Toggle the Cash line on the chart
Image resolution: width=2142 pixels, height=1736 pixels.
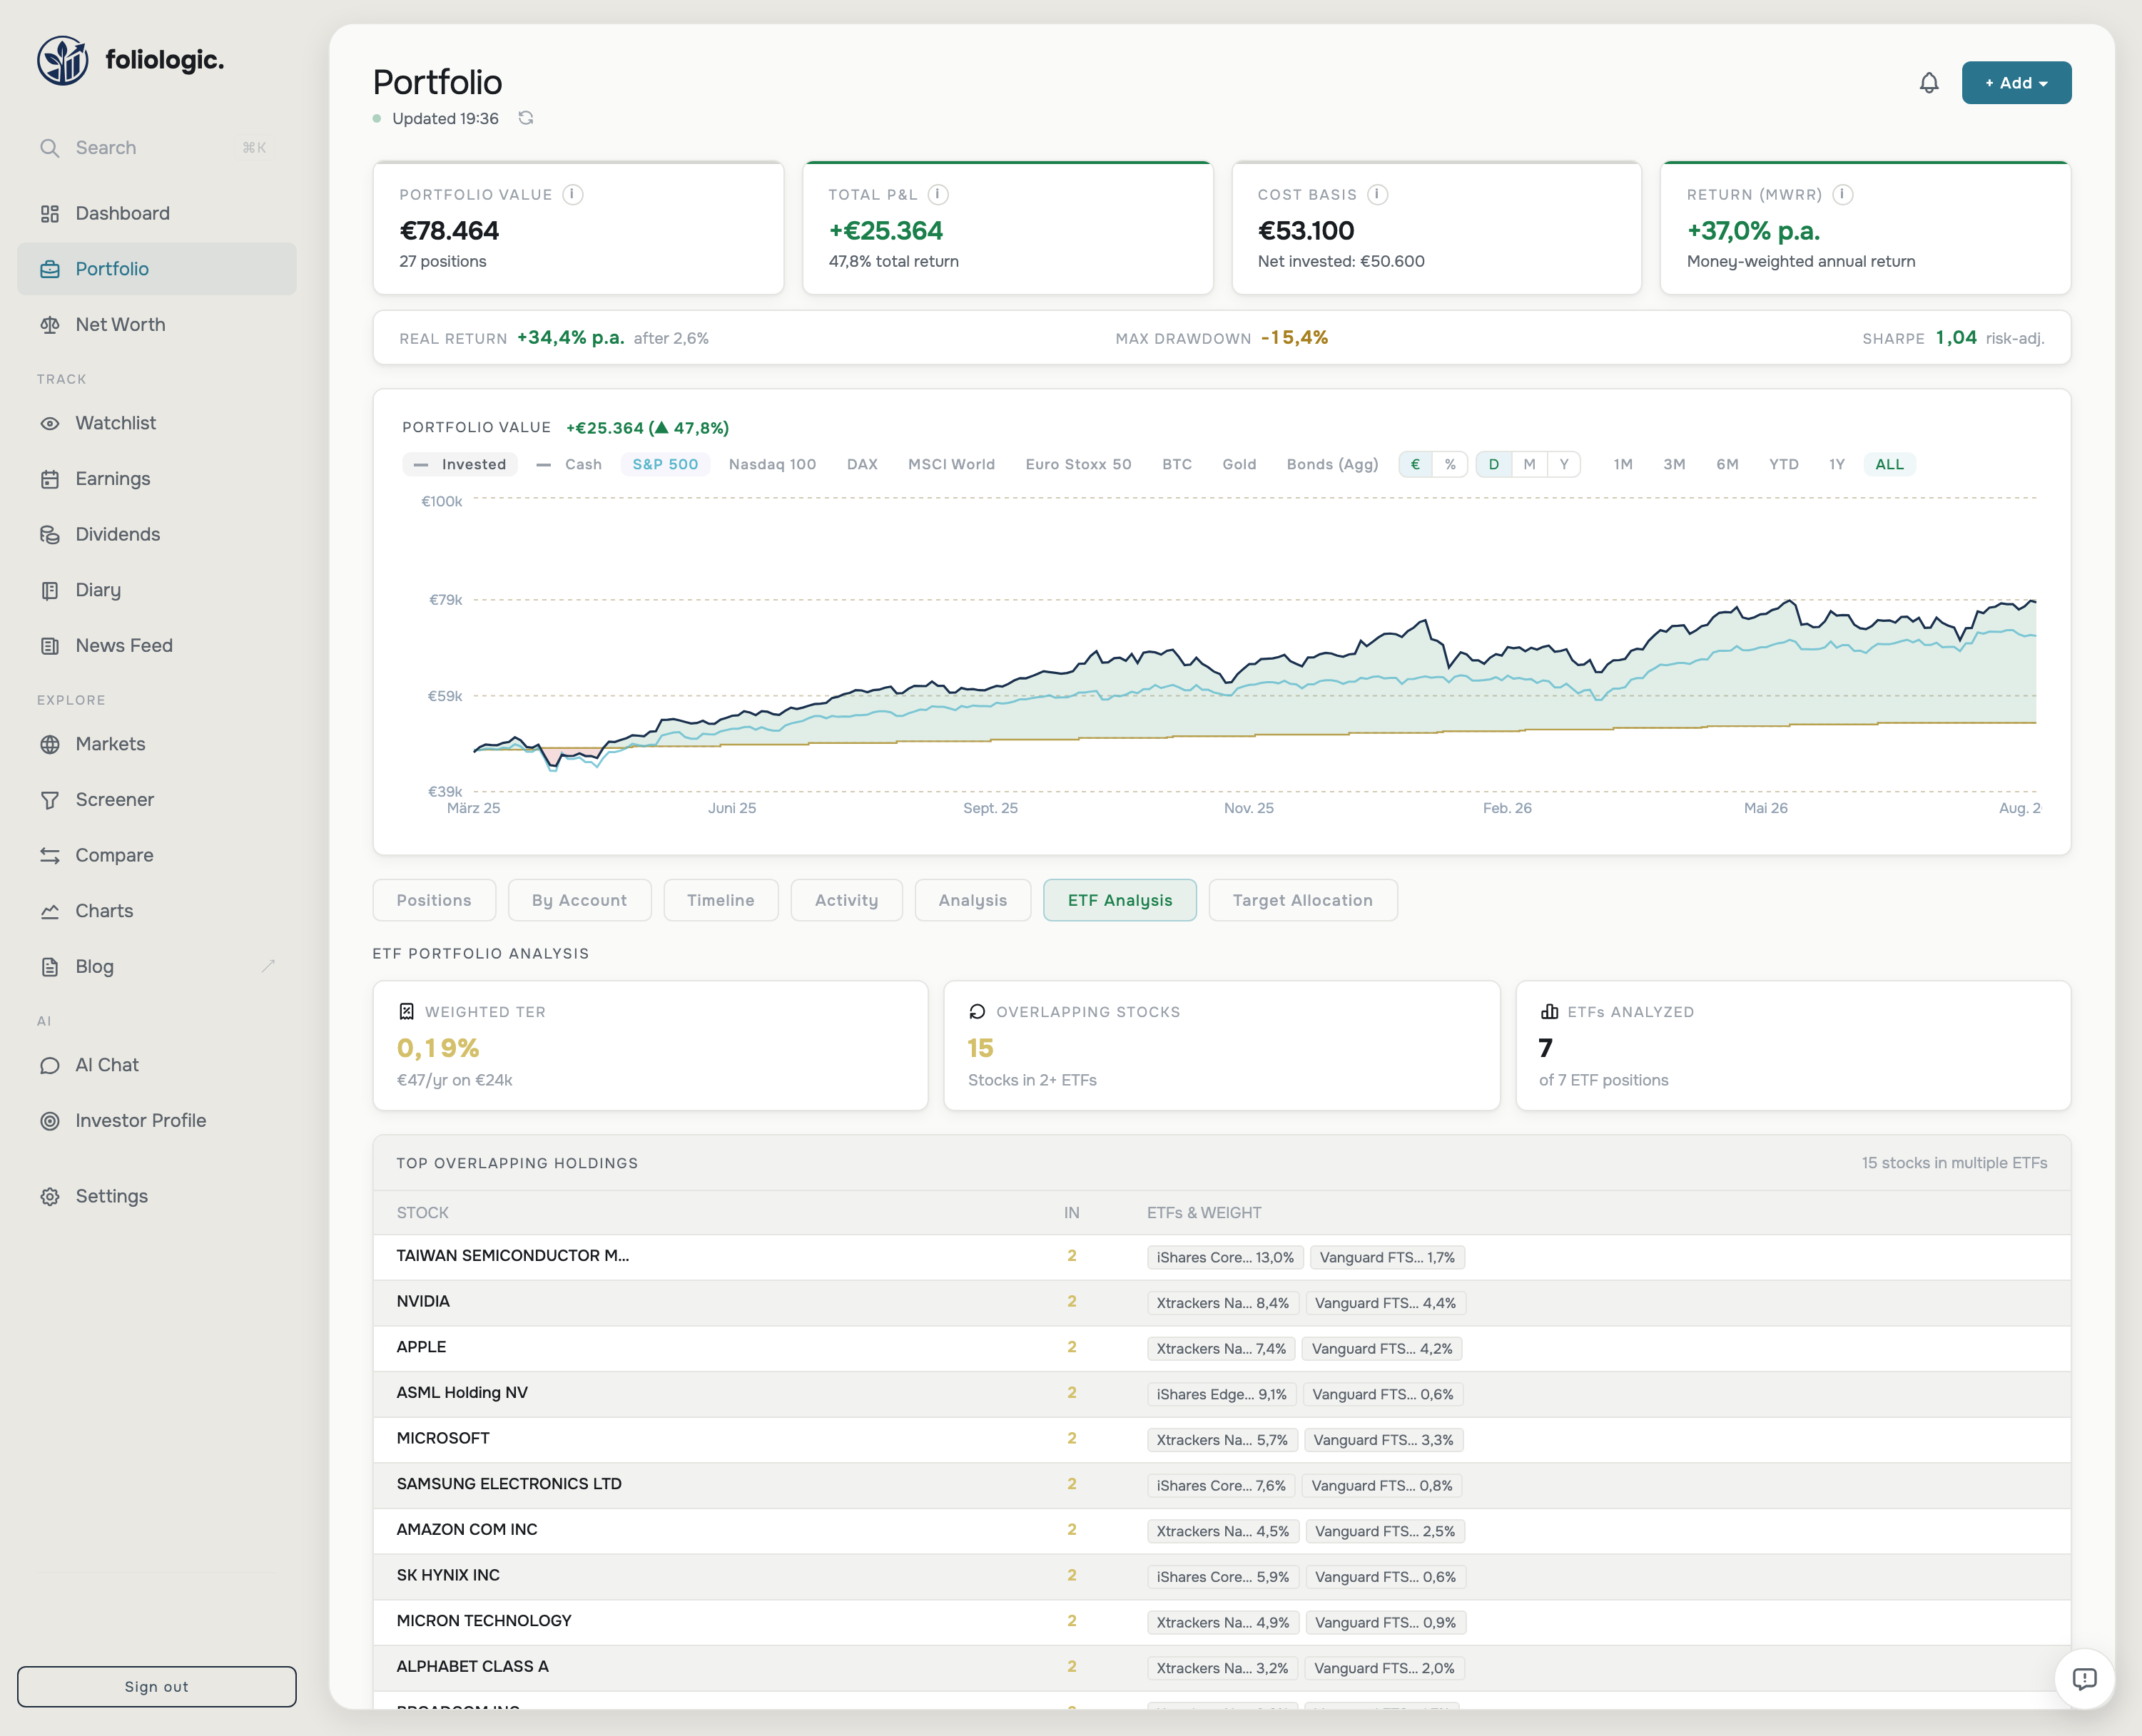(x=569, y=464)
